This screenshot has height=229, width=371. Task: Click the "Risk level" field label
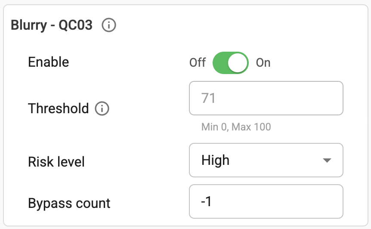click(x=56, y=162)
